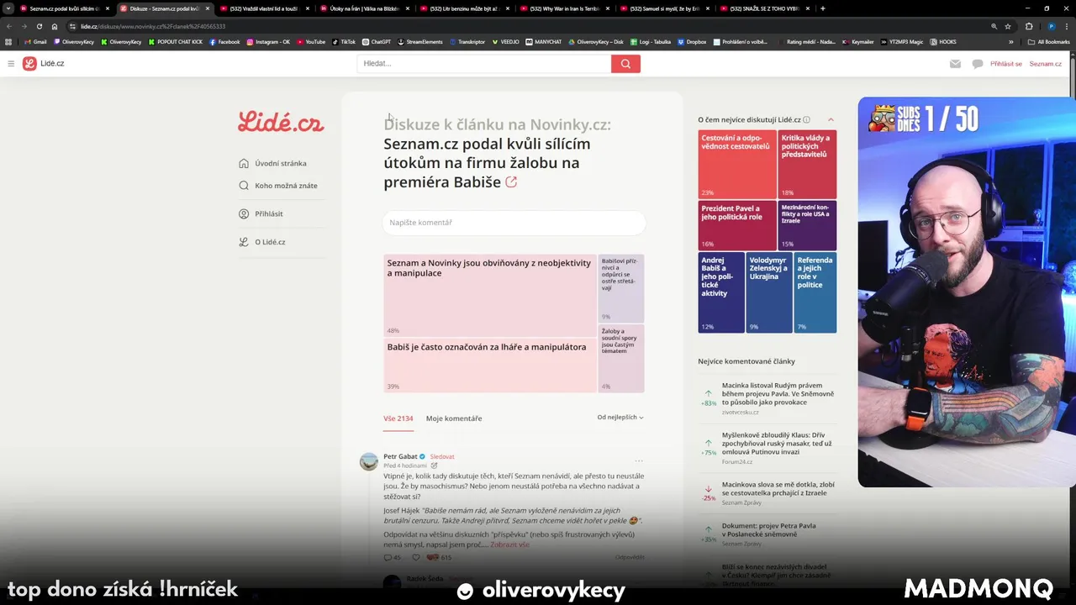Like Petr Gabat's comment with heart icon
1076x605 pixels.
click(414, 557)
